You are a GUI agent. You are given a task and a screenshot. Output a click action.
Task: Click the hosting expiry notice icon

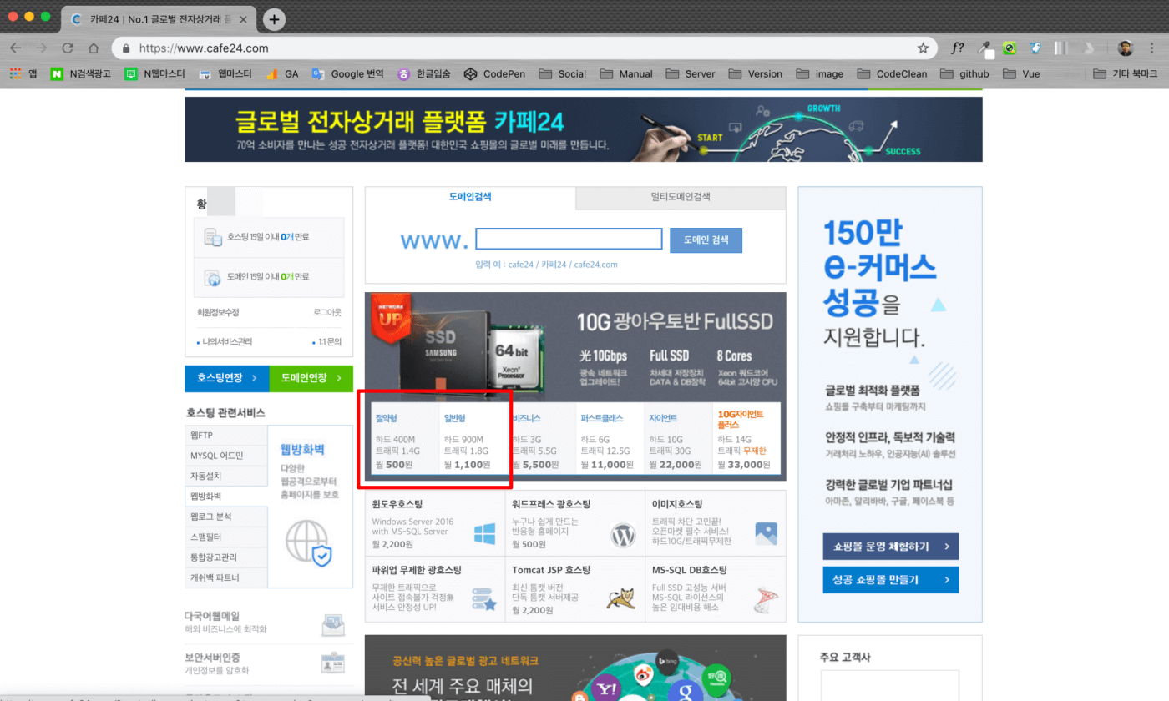(213, 238)
